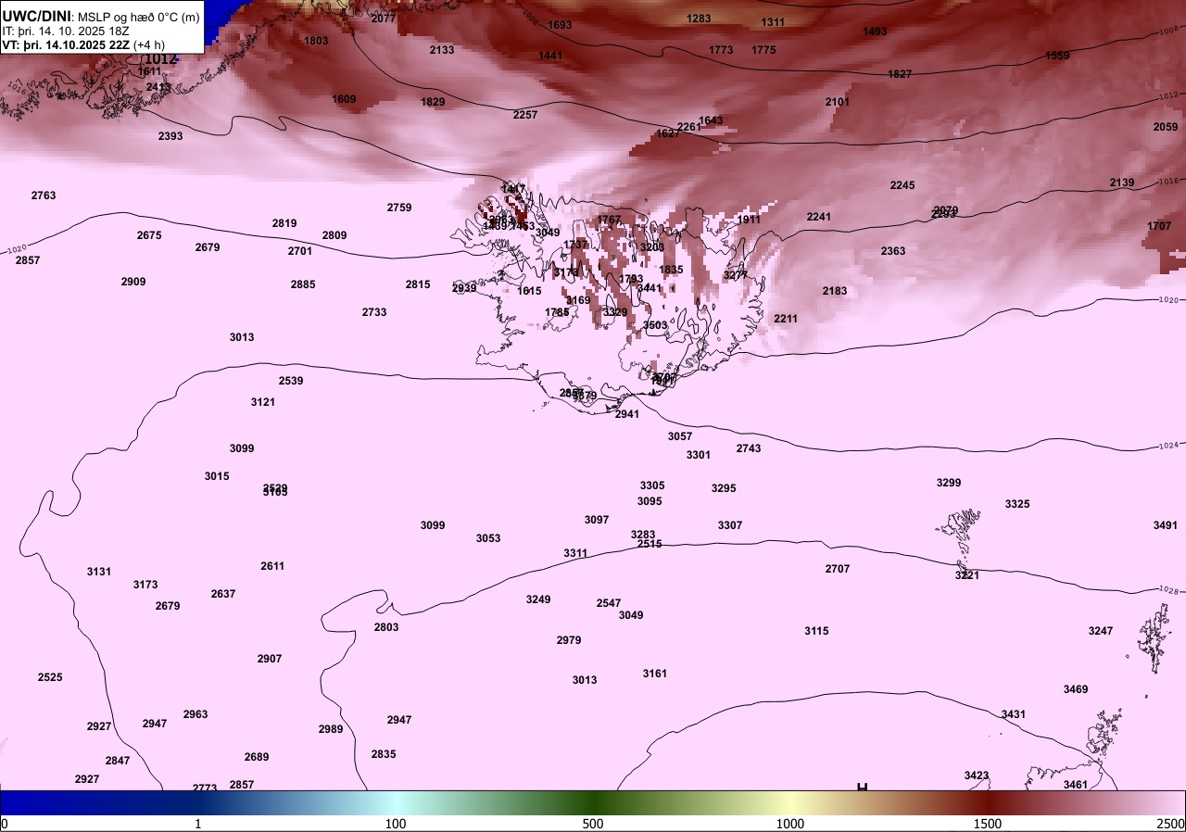
Task: Click the 2059 value
Action: point(1166,127)
